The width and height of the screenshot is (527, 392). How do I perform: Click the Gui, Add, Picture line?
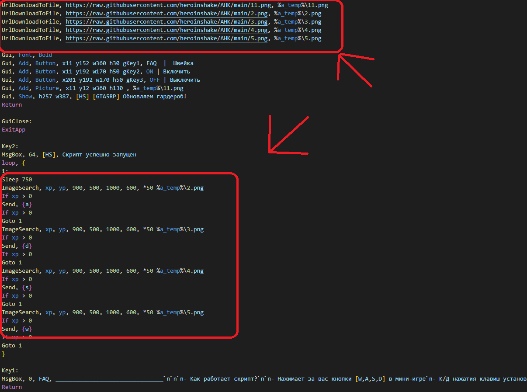click(92, 88)
